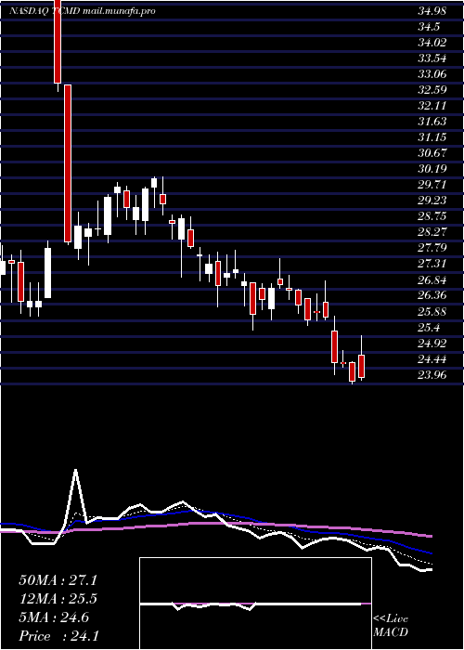Click the last red candlestick on the chart
Screen dimensions: 464x650
[x=362, y=367]
